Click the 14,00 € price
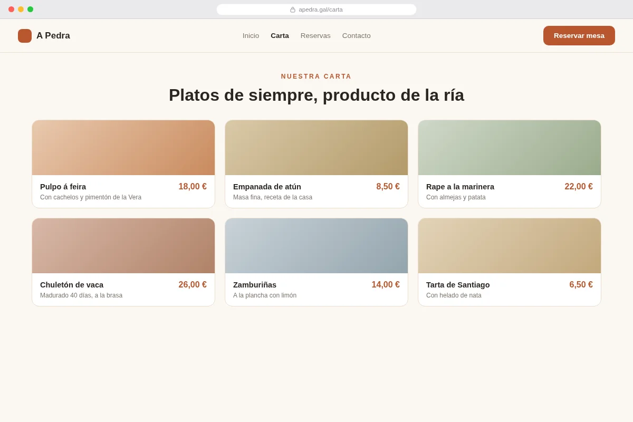 386,285
